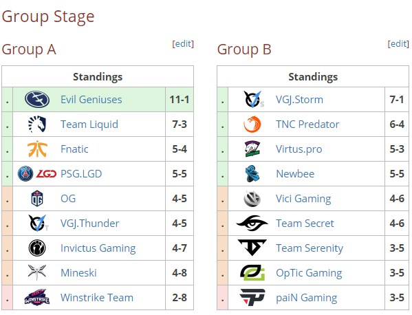This screenshot has height=315, width=412.
Task: Click the Invictus Gaming logo
Action: coord(37,248)
